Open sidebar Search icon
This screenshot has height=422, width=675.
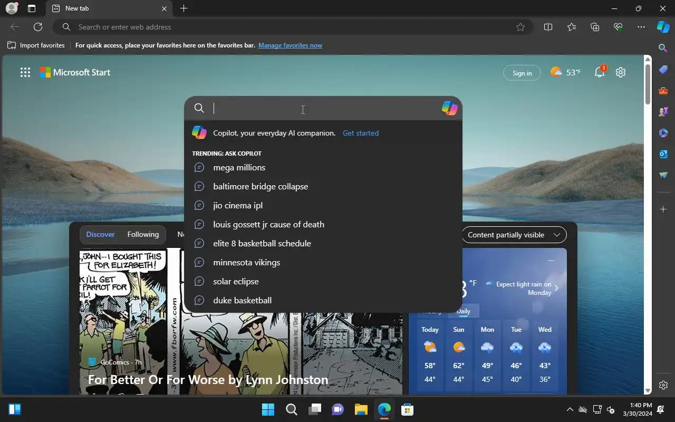click(x=663, y=48)
